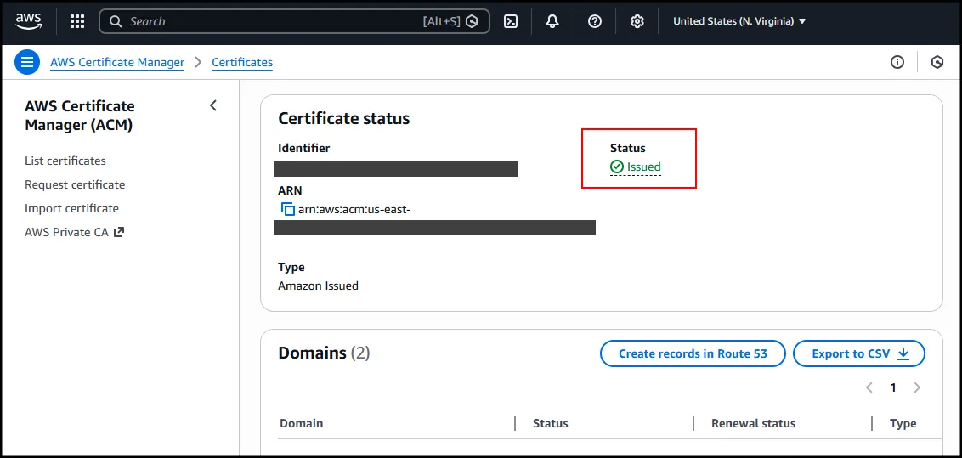Click Create records in Route 53
The height and width of the screenshot is (458, 962).
point(693,353)
